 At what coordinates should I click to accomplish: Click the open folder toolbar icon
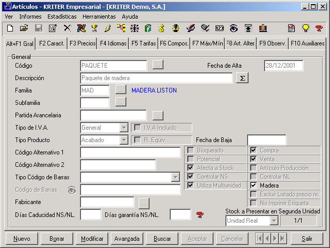tap(24, 28)
